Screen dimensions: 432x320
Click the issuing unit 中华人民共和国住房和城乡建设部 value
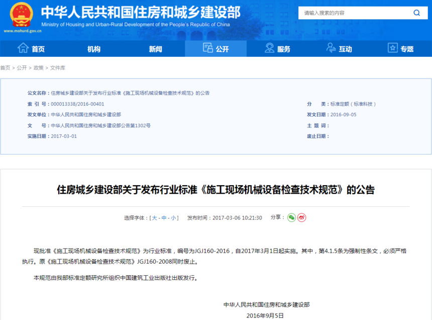point(86,115)
